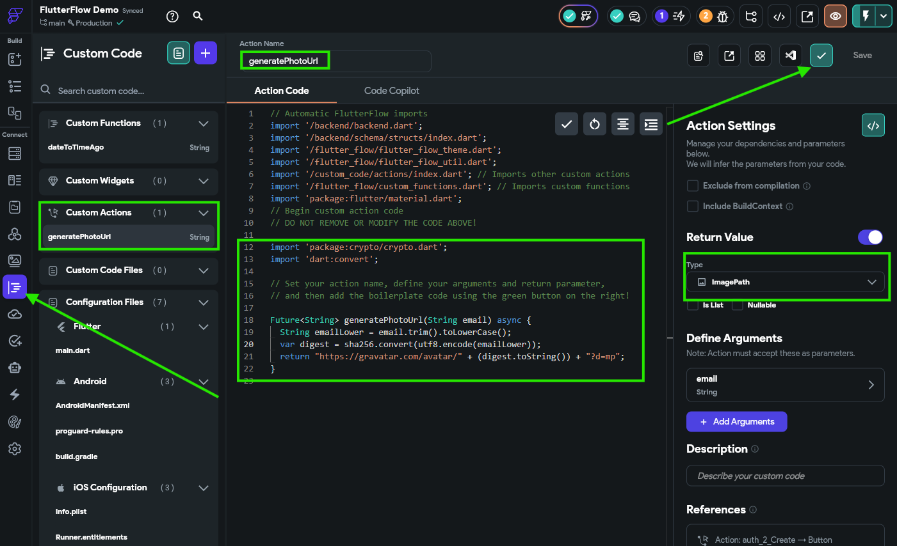Open the preview eye button in top bar
This screenshot has width=897, height=546.
point(836,16)
